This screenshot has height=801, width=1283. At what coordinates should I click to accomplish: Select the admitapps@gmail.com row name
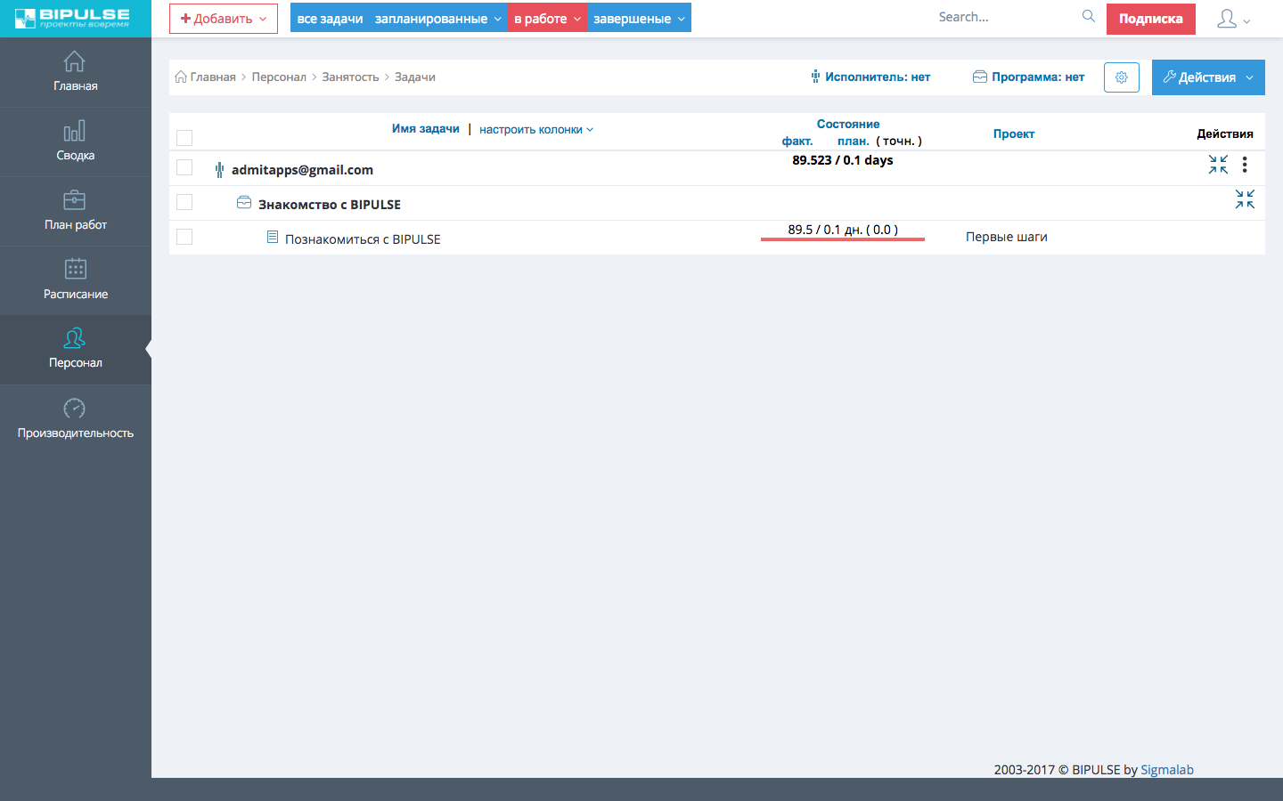tap(302, 170)
